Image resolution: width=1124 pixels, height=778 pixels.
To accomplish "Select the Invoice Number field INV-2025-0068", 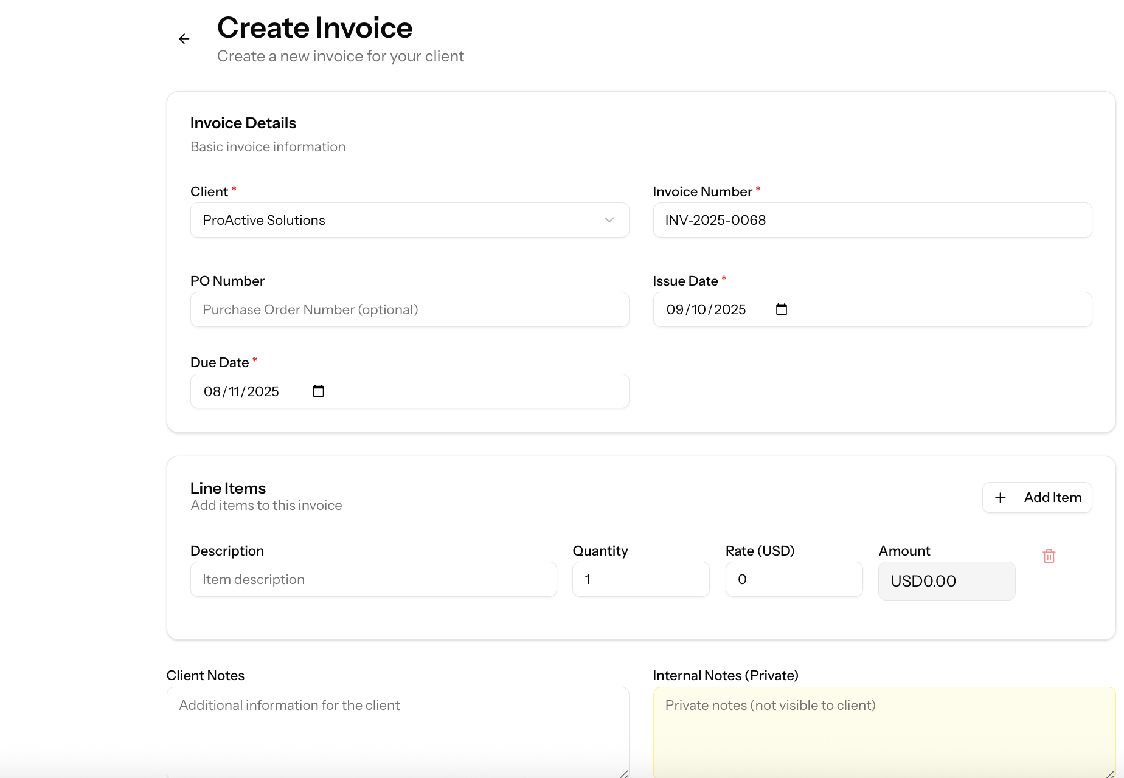I will pos(872,220).
